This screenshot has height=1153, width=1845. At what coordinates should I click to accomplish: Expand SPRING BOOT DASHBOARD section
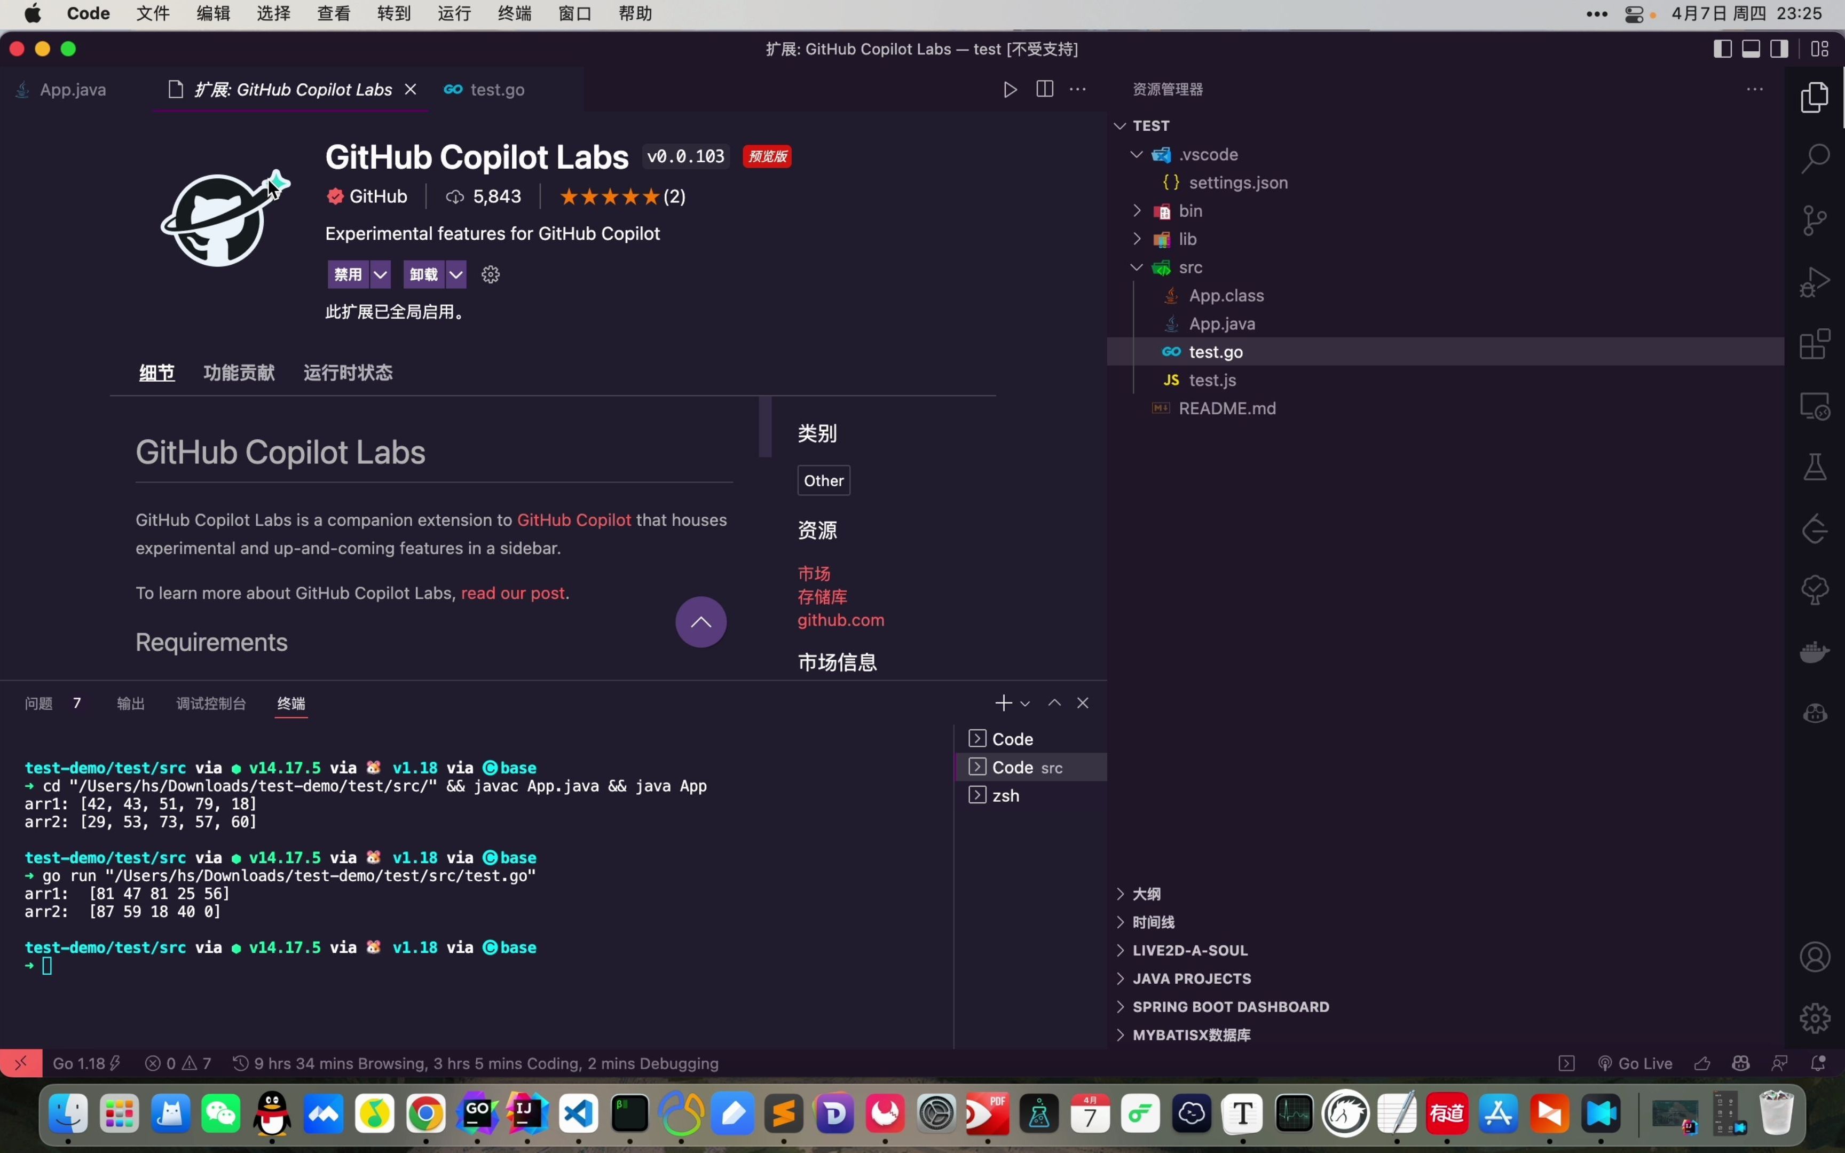click(x=1445, y=1007)
